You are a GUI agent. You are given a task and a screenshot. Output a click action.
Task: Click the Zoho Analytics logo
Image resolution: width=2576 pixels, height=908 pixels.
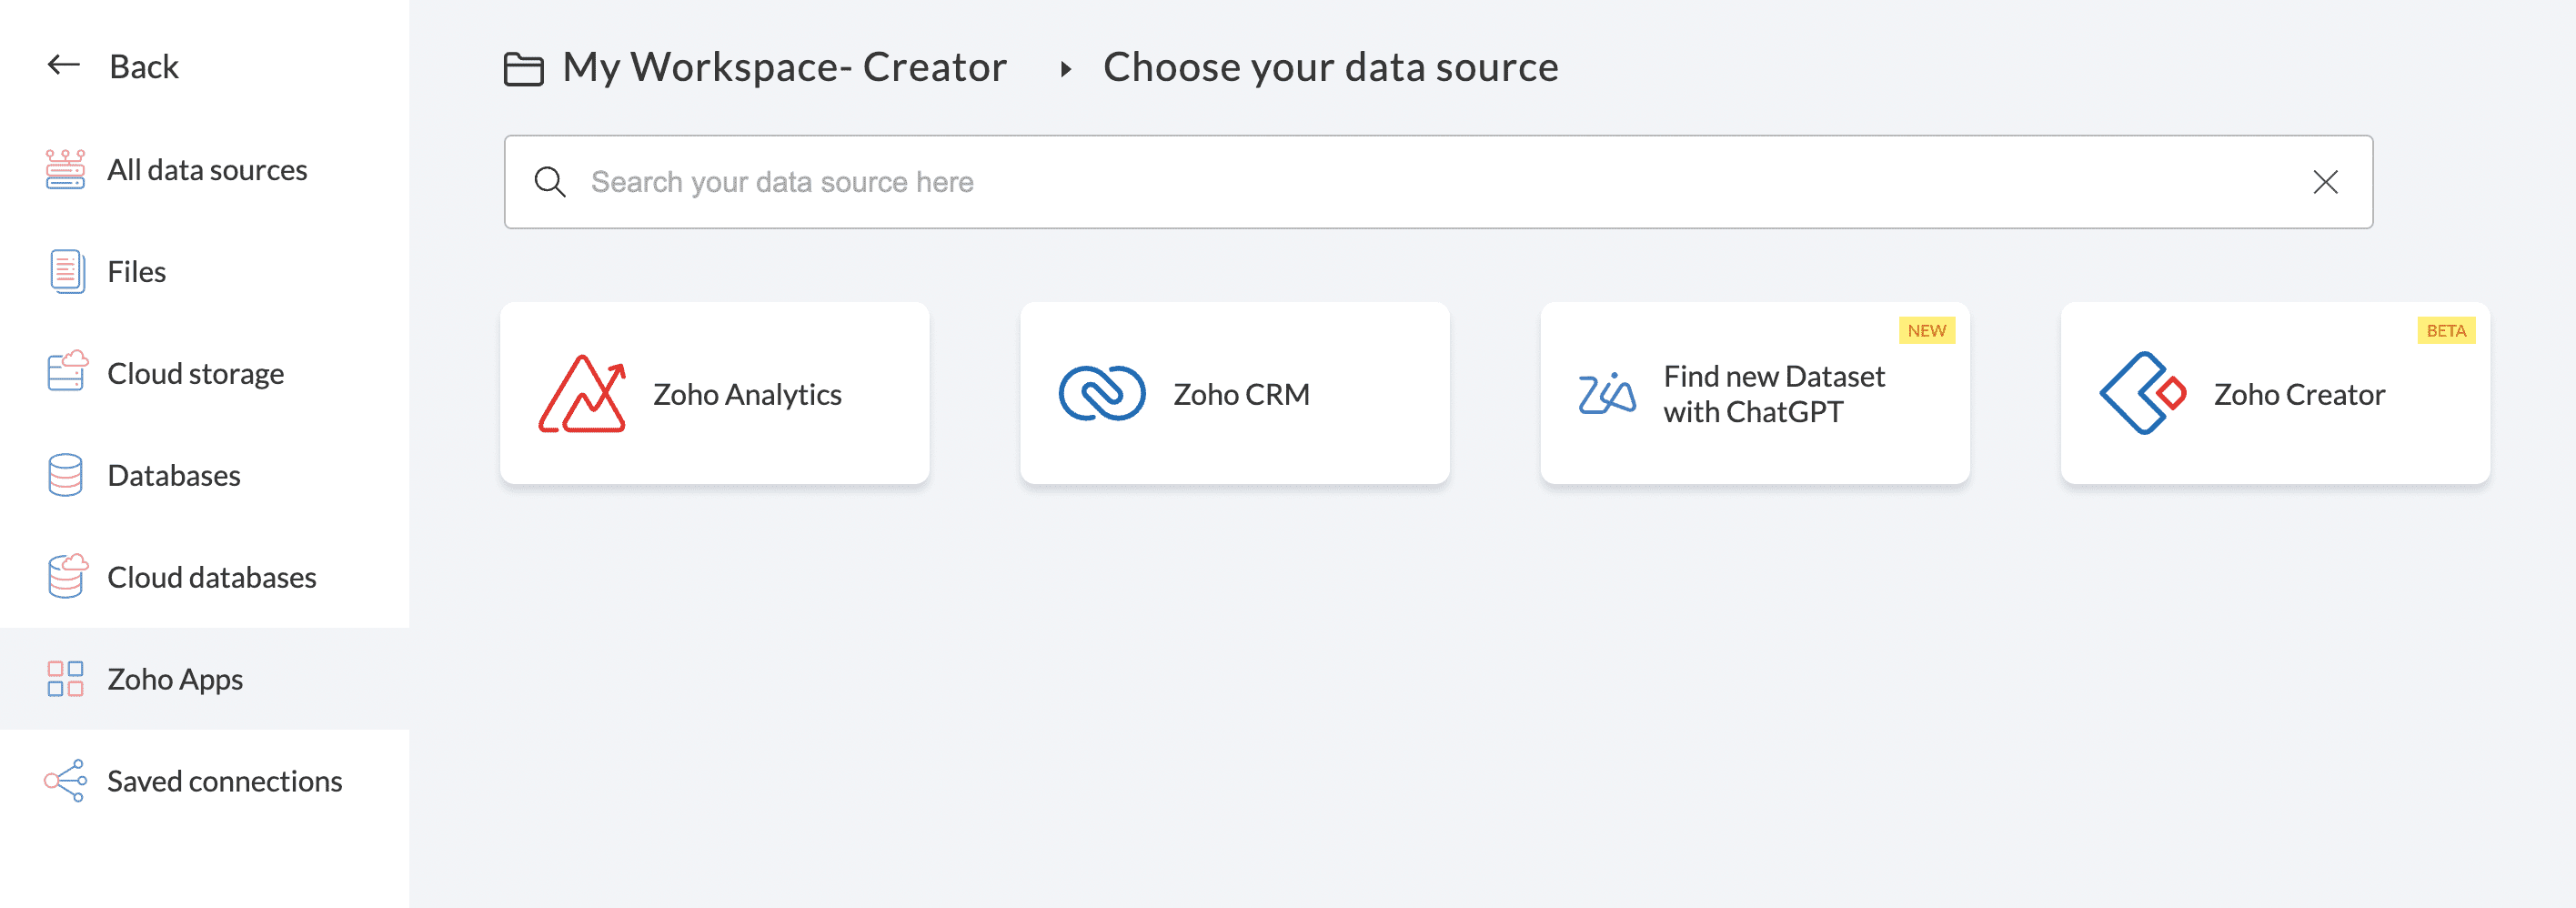582,394
